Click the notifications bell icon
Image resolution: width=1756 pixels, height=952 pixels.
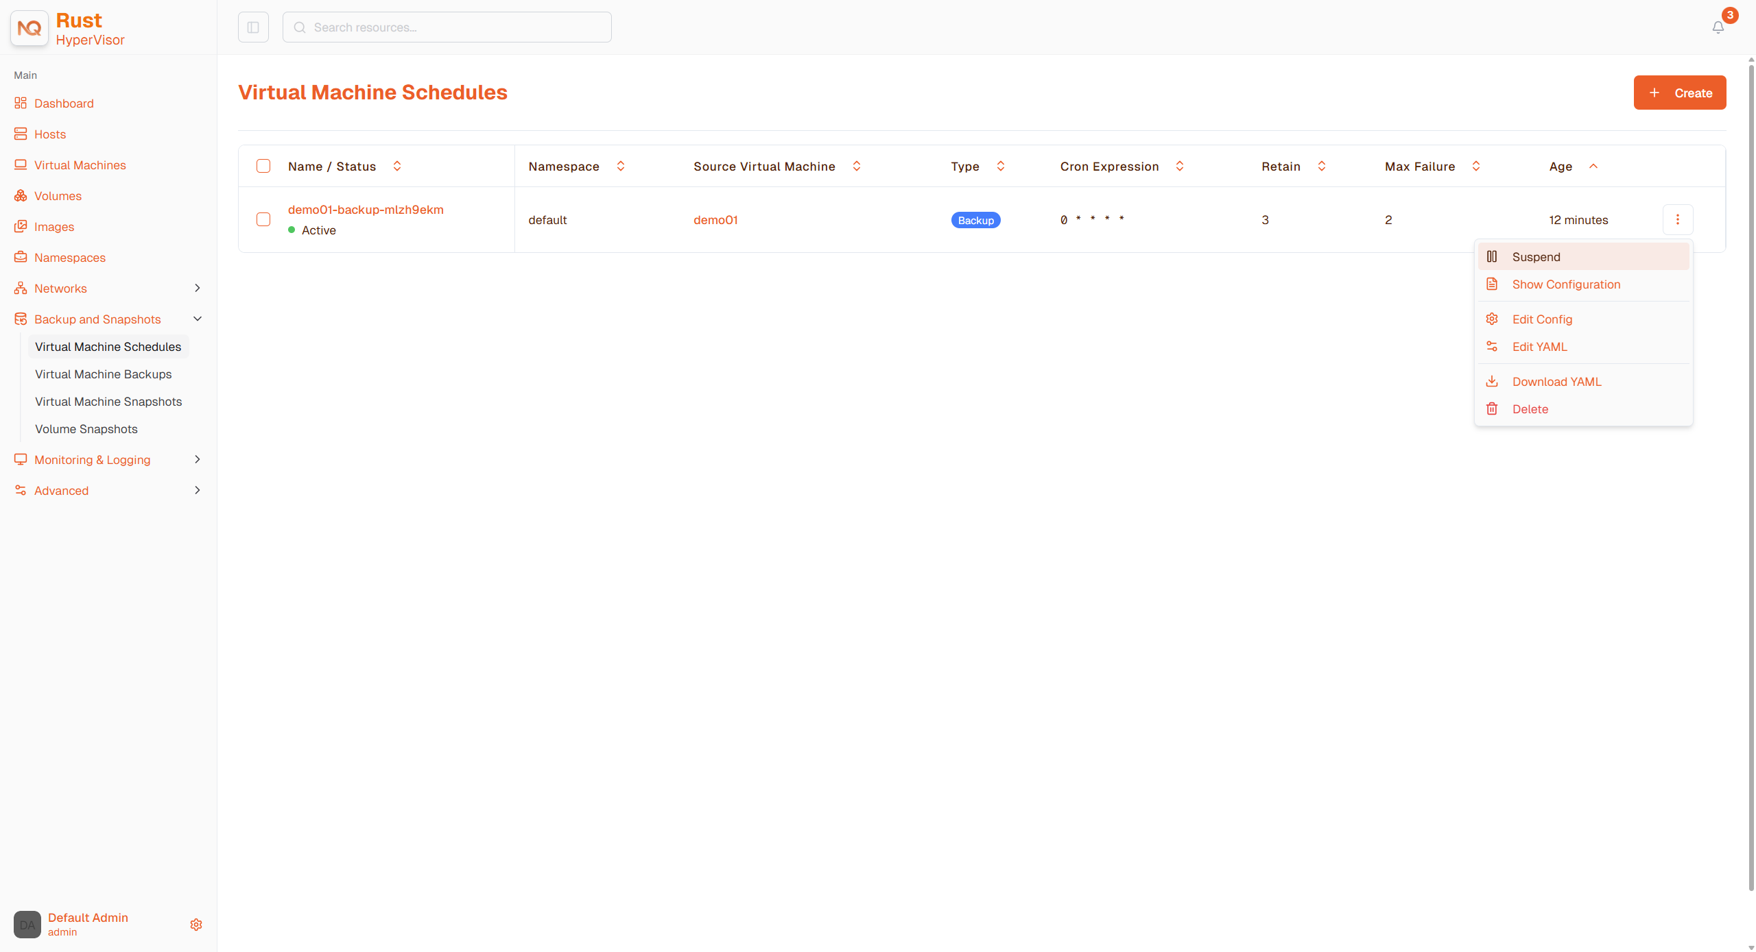coord(1718,27)
